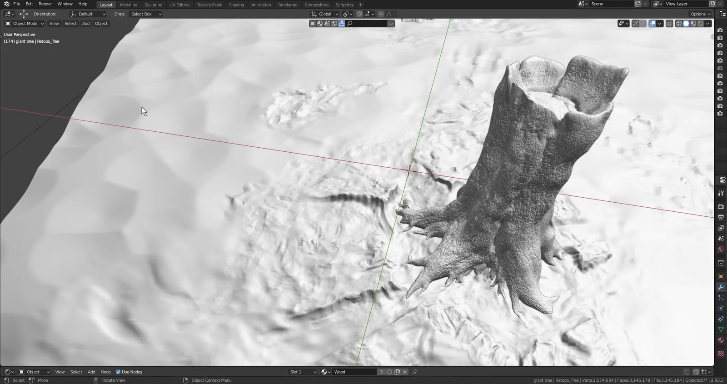Open the Slot 1 material slot dropdown
This screenshot has width=727, height=384.
pyautogui.click(x=303, y=372)
